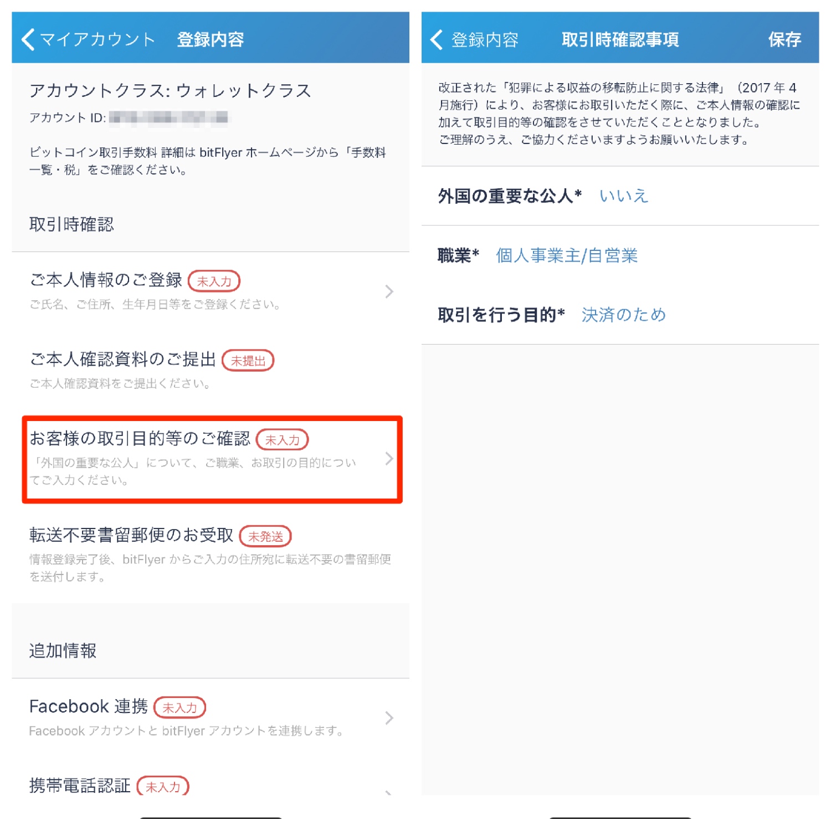The image size is (831, 831).
Task: Tap 登録内容 back label in right header
Action: 485,39
